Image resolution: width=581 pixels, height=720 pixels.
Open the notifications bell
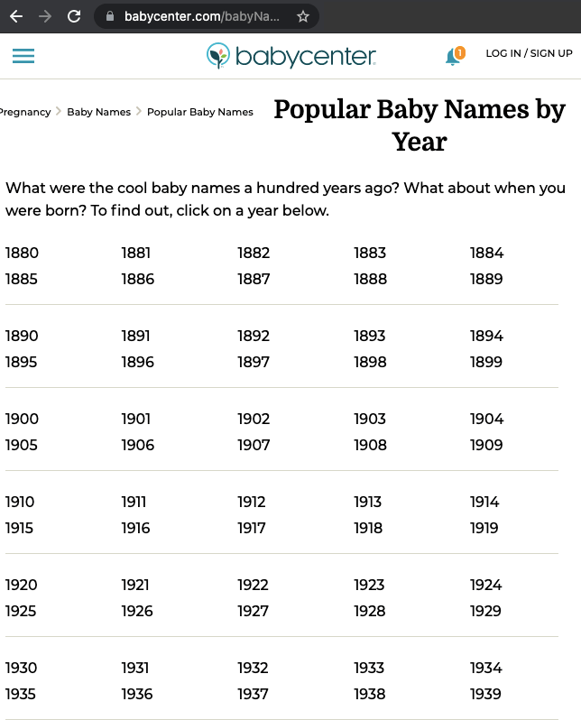454,56
